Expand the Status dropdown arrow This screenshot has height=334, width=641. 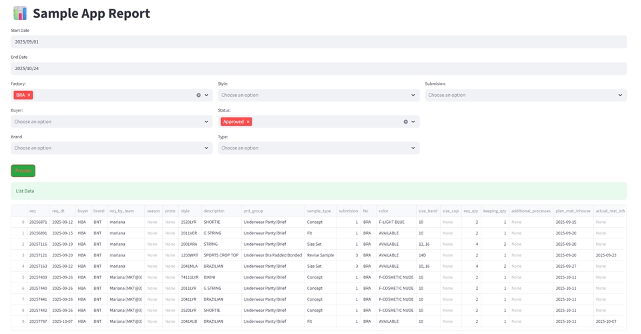[413, 122]
